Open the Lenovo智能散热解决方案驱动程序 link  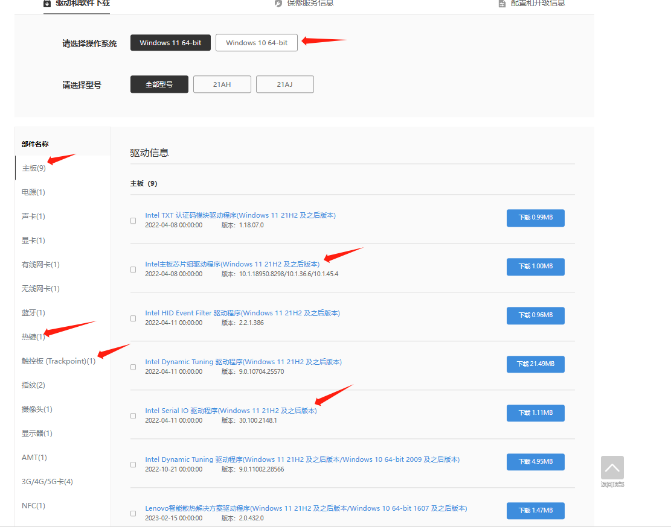(x=306, y=508)
